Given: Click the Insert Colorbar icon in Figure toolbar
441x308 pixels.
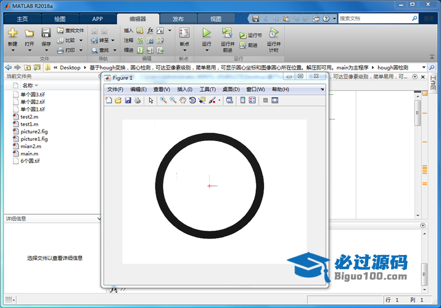Looking at the screenshot, I should click(242, 100).
